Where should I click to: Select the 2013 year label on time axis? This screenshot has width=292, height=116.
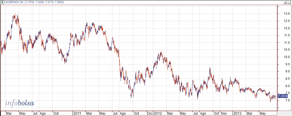(238, 113)
